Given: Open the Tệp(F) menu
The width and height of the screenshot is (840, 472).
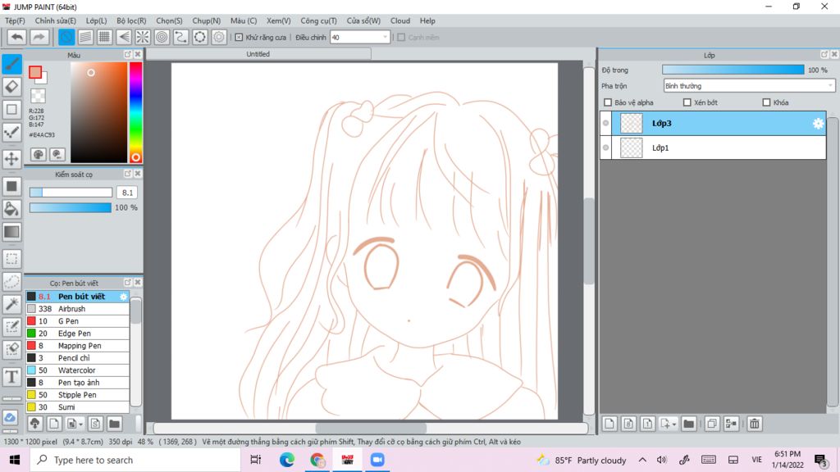Looking at the screenshot, I should [x=15, y=20].
